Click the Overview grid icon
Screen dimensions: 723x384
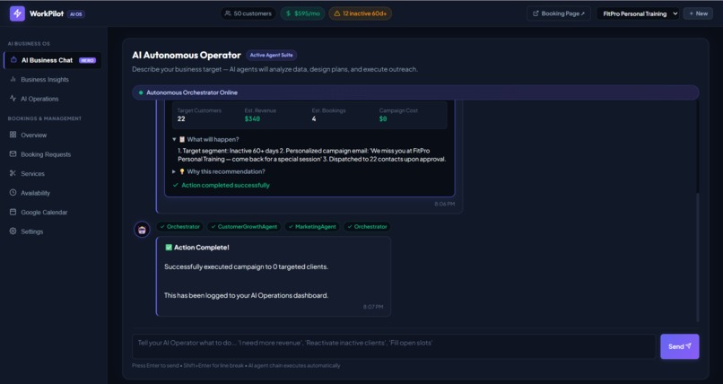[13, 135]
